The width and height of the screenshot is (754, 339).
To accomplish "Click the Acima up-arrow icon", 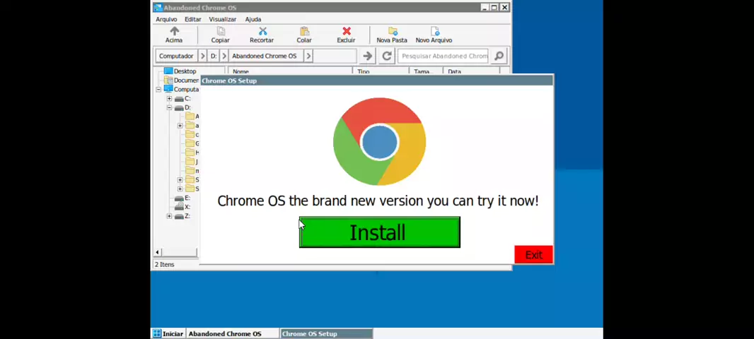I will point(174,31).
